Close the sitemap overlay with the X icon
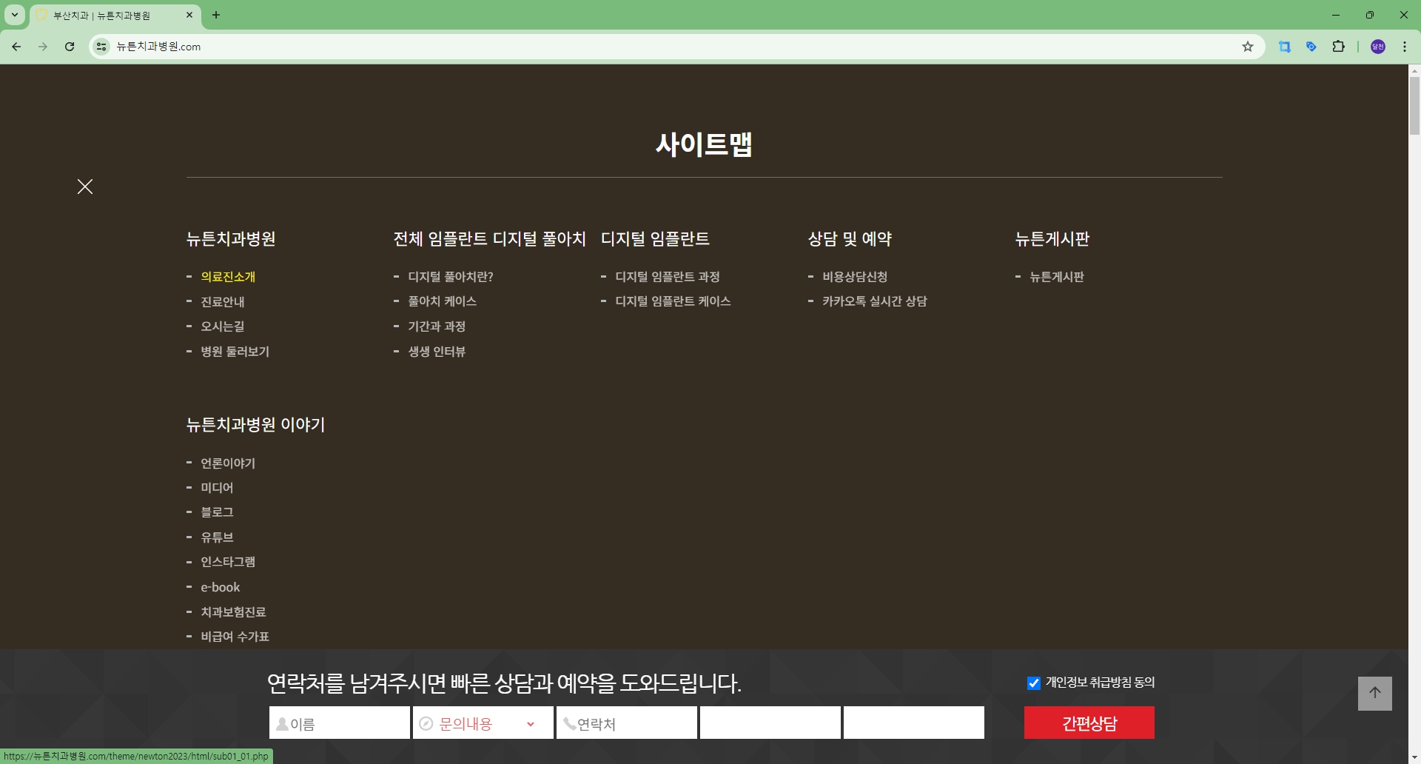The height and width of the screenshot is (764, 1421). [84, 187]
